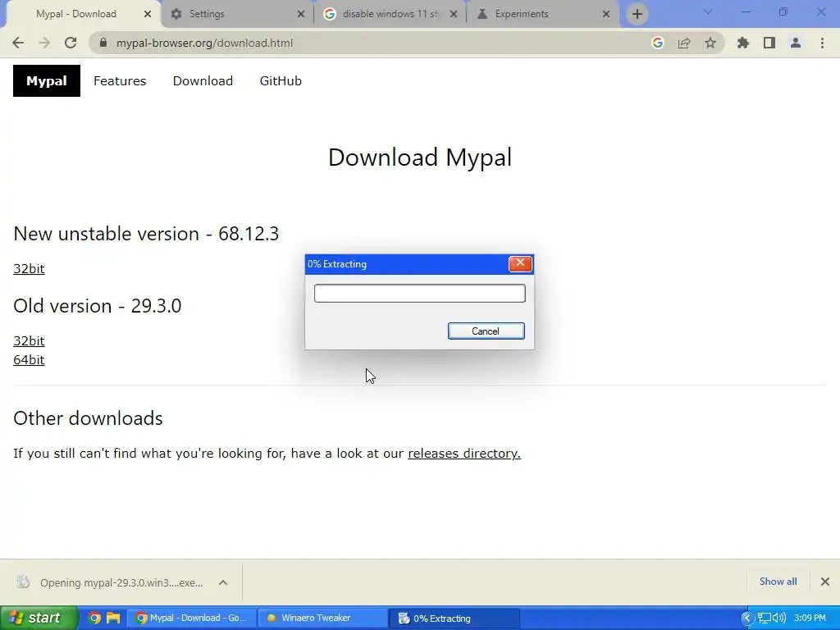Viewport: 840px width, 630px height.
Task: Toggle the browser side panel
Action: pos(769,43)
